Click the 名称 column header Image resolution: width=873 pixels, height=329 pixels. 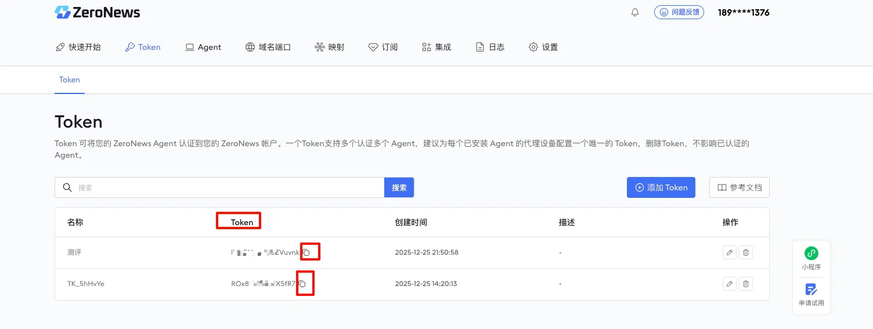(75, 222)
